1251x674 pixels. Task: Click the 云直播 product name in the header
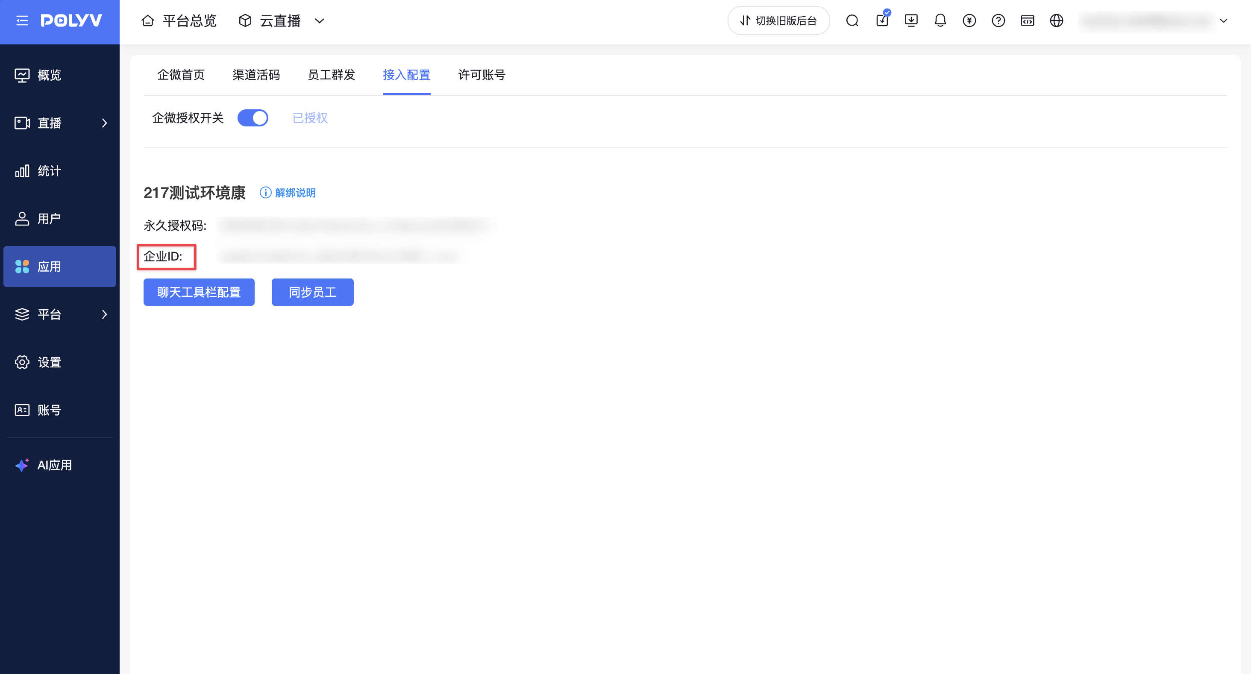pyautogui.click(x=280, y=21)
